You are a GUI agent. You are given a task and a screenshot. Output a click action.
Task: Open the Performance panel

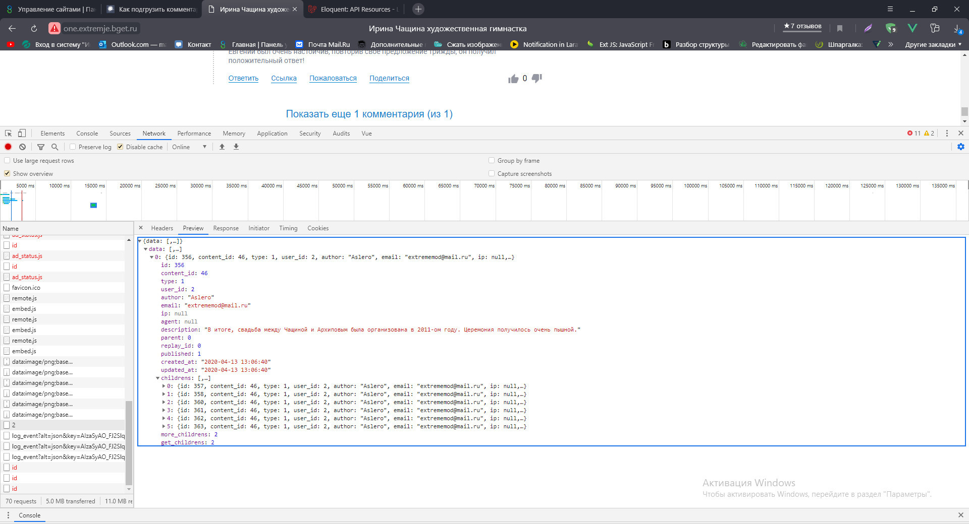pyautogui.click(x=194, y=133)
